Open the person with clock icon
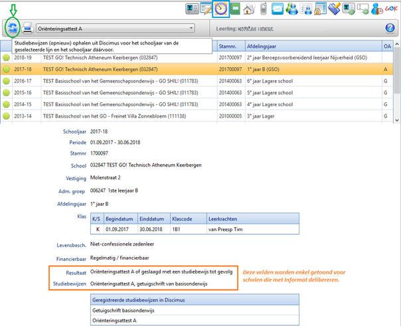The image size is (401, 326). 377,9
